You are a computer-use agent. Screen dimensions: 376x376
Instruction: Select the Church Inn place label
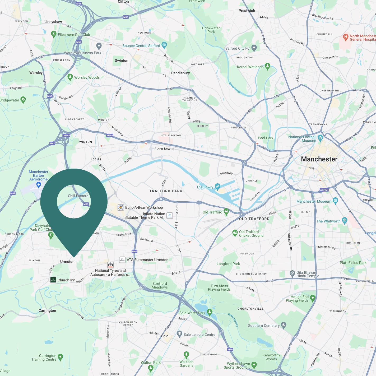pyautogui.click(x=66, y=280)
